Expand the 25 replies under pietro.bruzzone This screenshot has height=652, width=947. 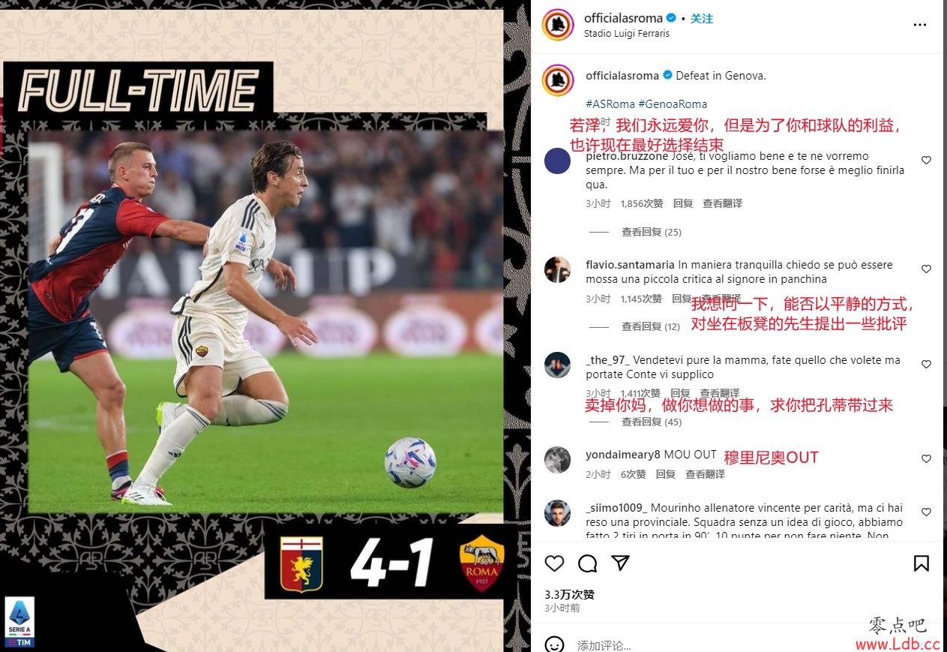(651, 233)
